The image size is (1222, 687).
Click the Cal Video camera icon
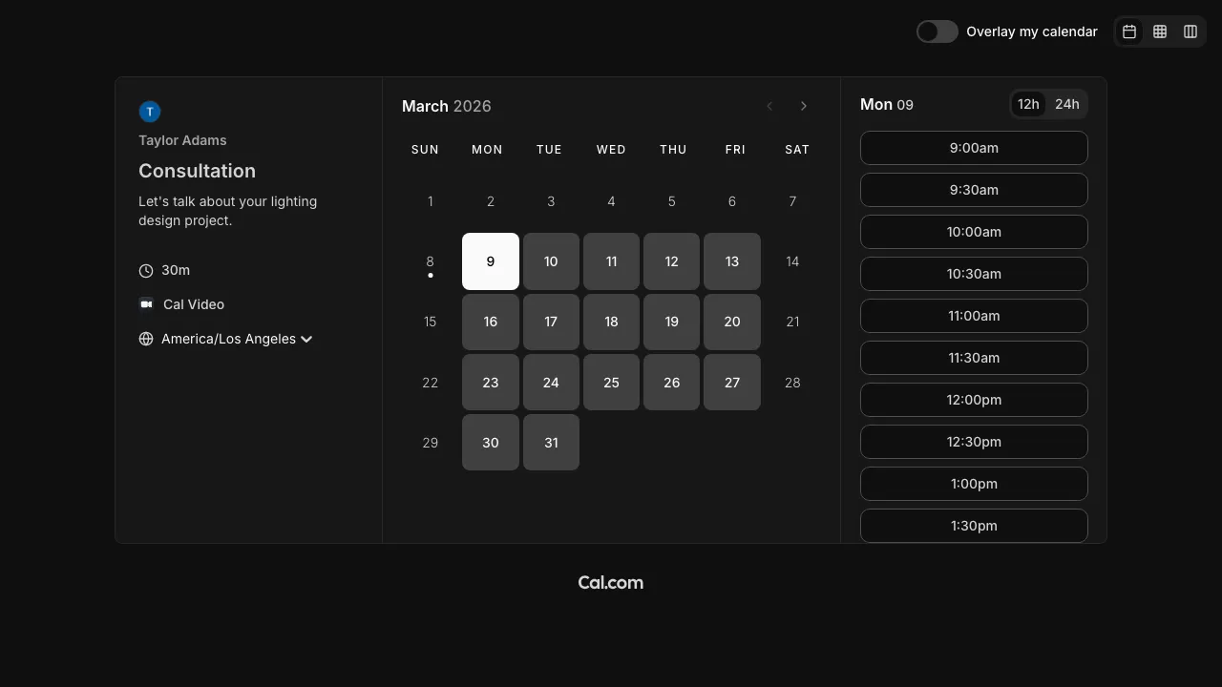point(146,304)
